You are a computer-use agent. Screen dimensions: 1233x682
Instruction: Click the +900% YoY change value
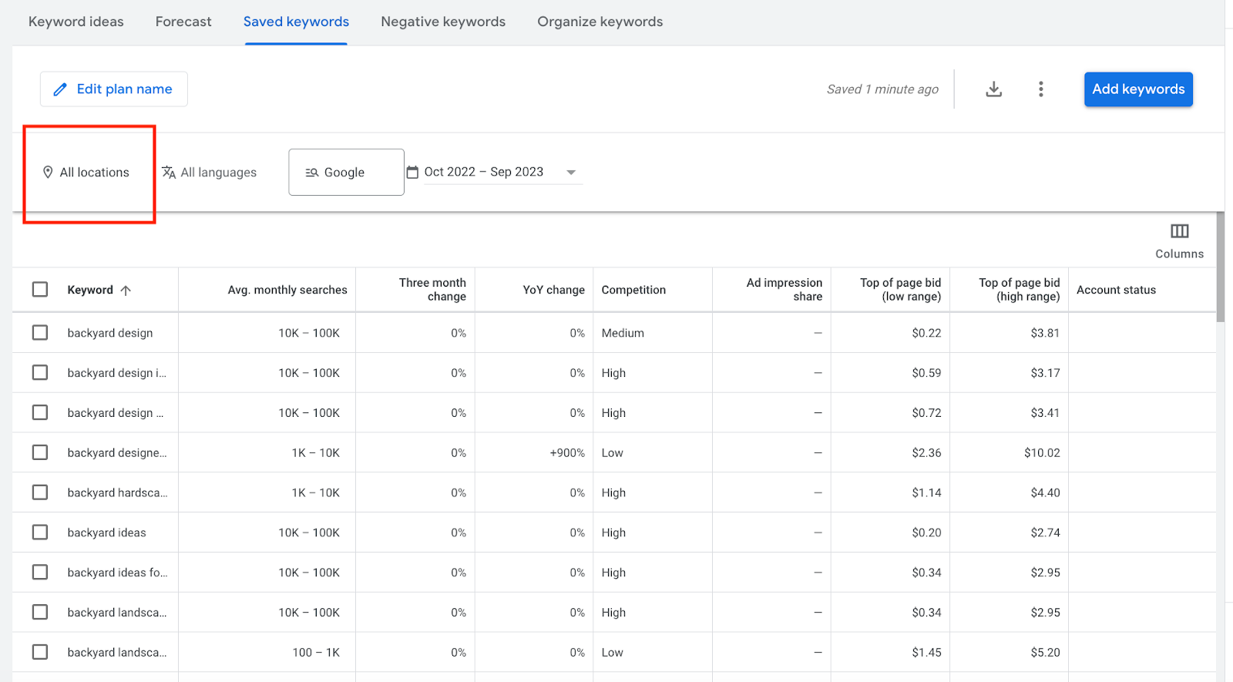[567, 453]
